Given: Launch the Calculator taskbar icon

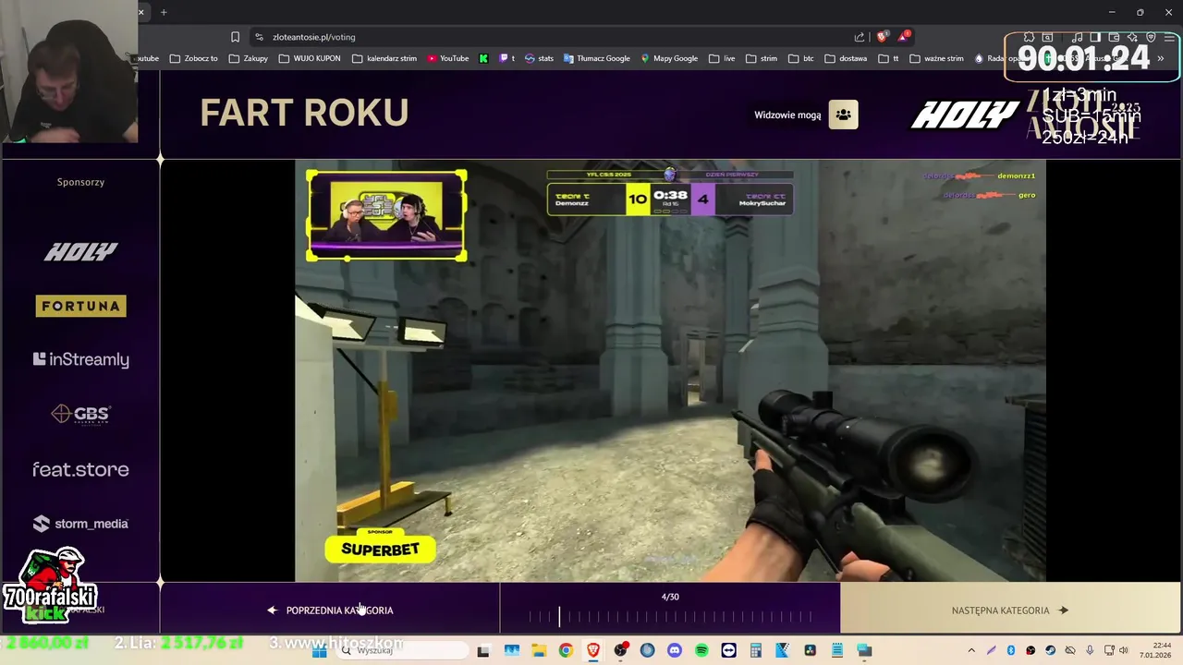Looking at the screenshot, I should point(755,650).
